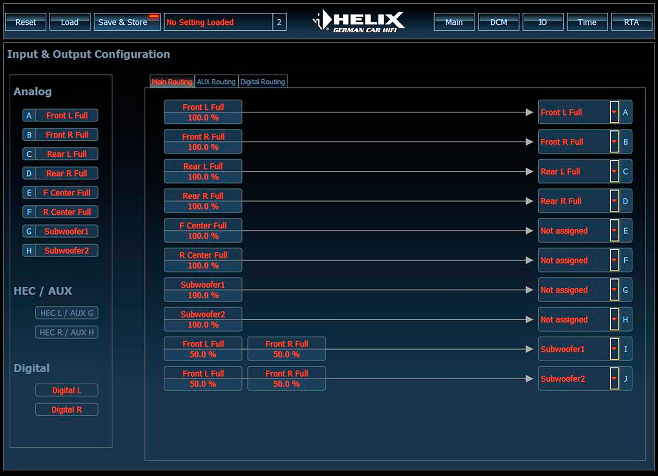This screenshot has height=476, width=658.
Task: Open the IO page
Action: [543, 22]
